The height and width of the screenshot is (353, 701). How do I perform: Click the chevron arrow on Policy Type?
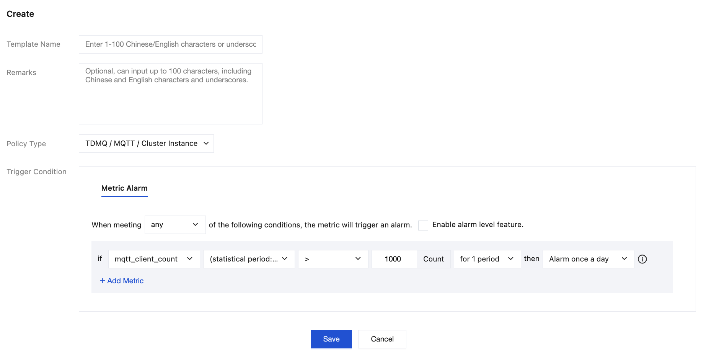pos(206,144)
